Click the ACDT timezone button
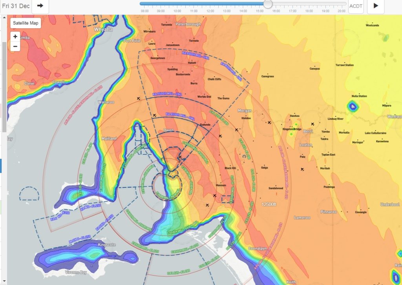This screenshot has height=285, width=402. (356, 6)
